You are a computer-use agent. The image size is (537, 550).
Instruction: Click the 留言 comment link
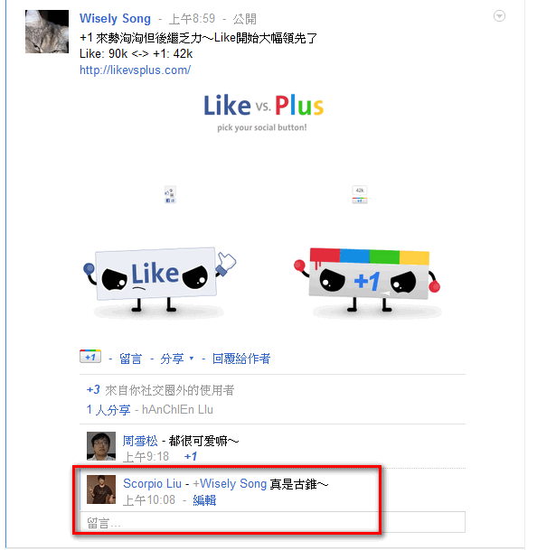131,359
